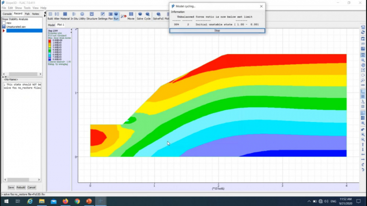
Task: Open the Utility tool
Action: [x=82, y=16]
